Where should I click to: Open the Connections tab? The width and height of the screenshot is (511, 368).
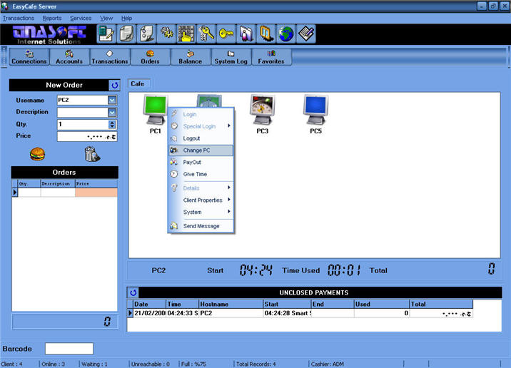coord(29,57)
